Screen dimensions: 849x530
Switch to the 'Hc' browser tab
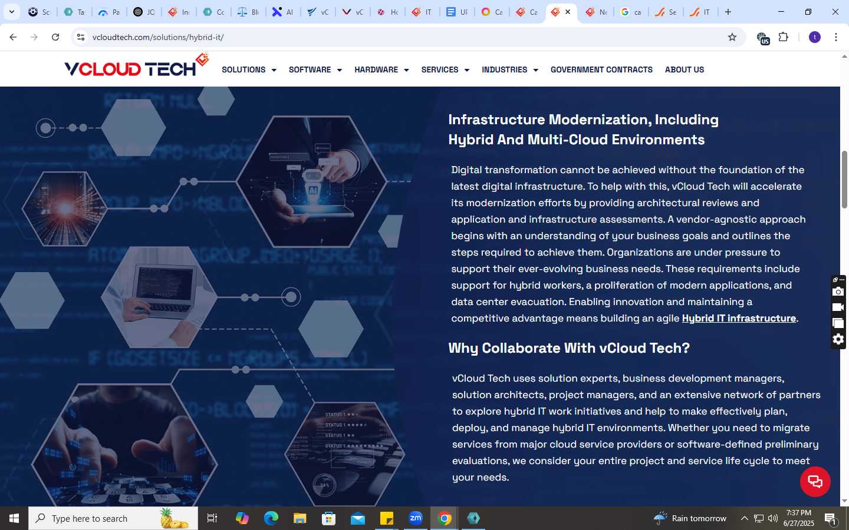[387, 12]
